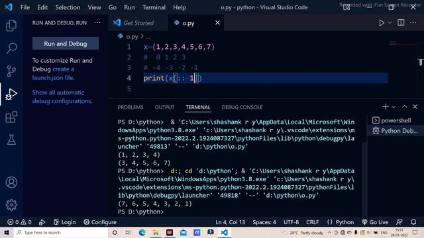
Task: Maximize the panel with the up chevron
Action: point(404,106)
